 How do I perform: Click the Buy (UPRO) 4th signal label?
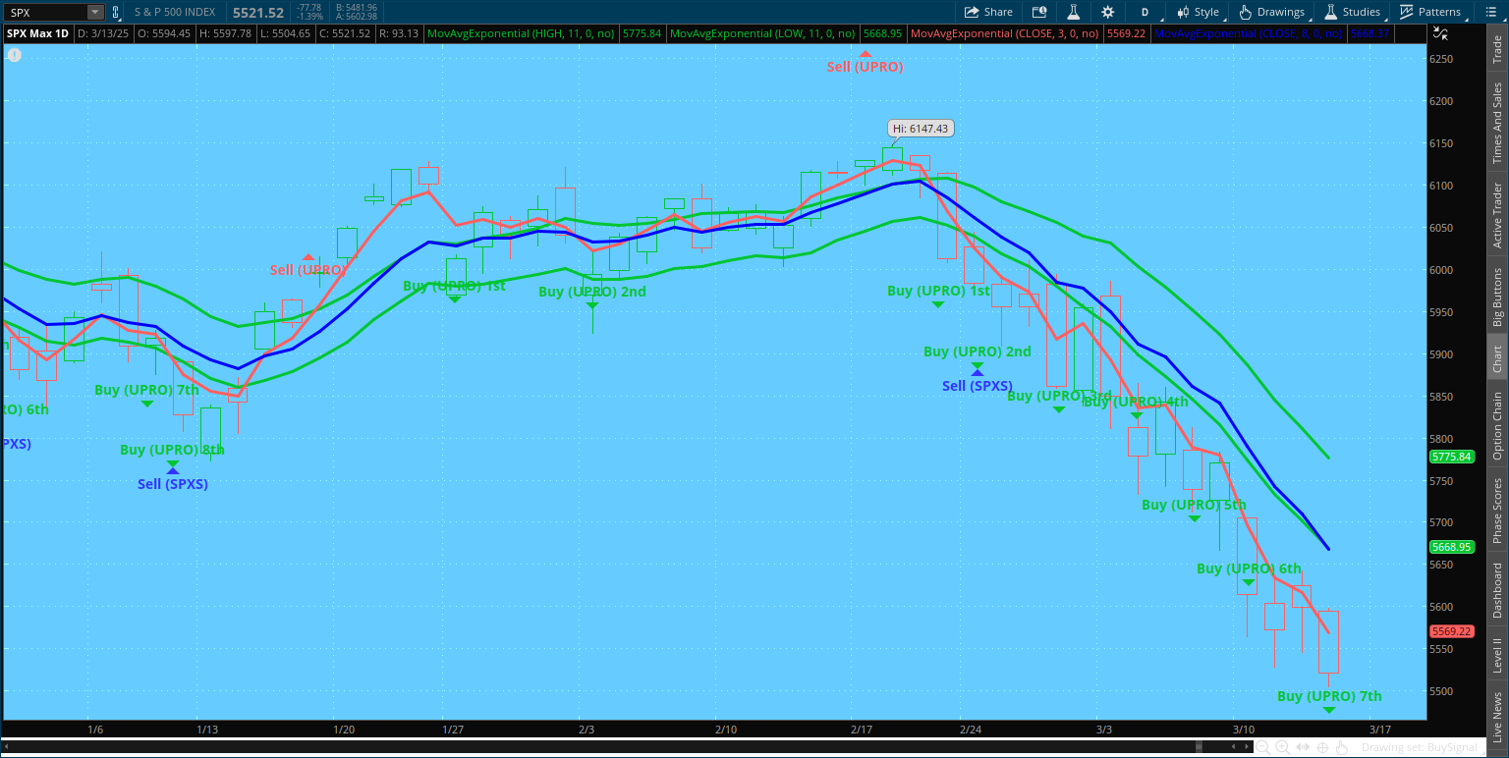tap(1136, 402)
